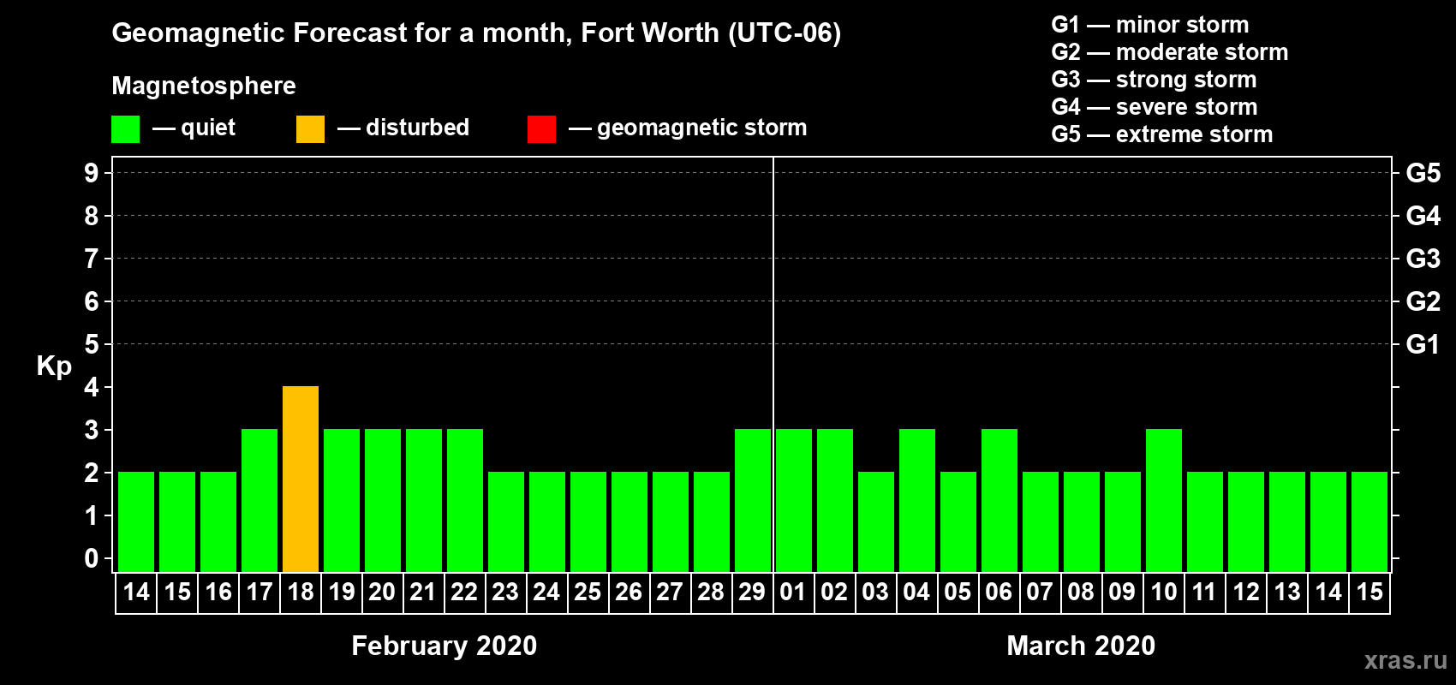Click the Kp axis label
This screenshot has height=685, width=1456.
(x=54, y=366)
